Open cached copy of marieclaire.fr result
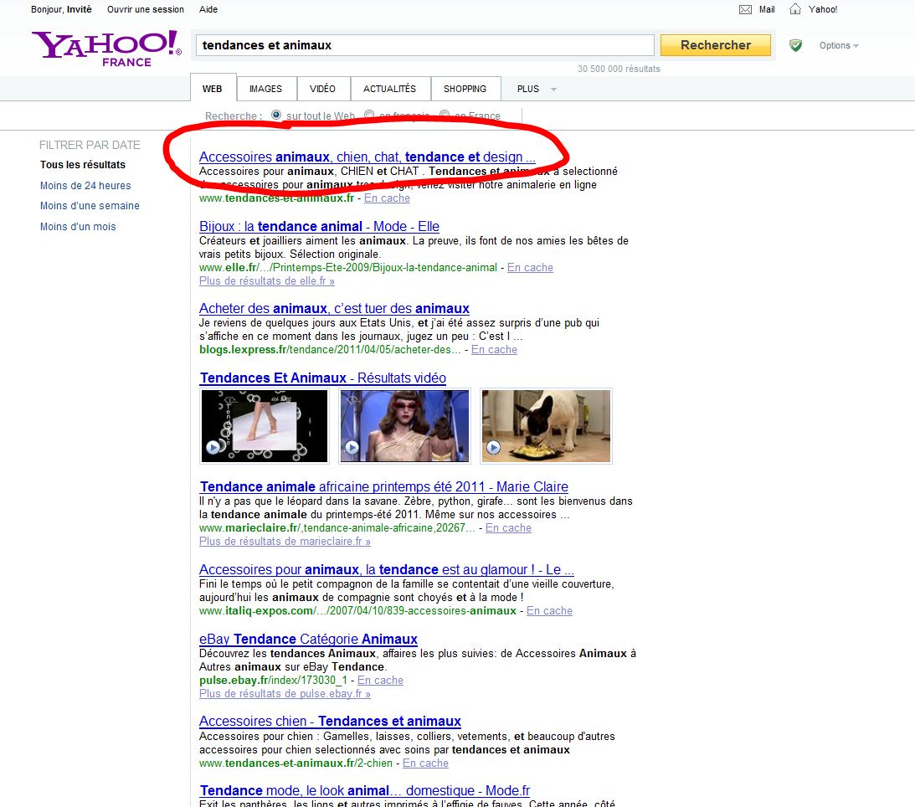The image size is (915, 807). tap(508, 527)
